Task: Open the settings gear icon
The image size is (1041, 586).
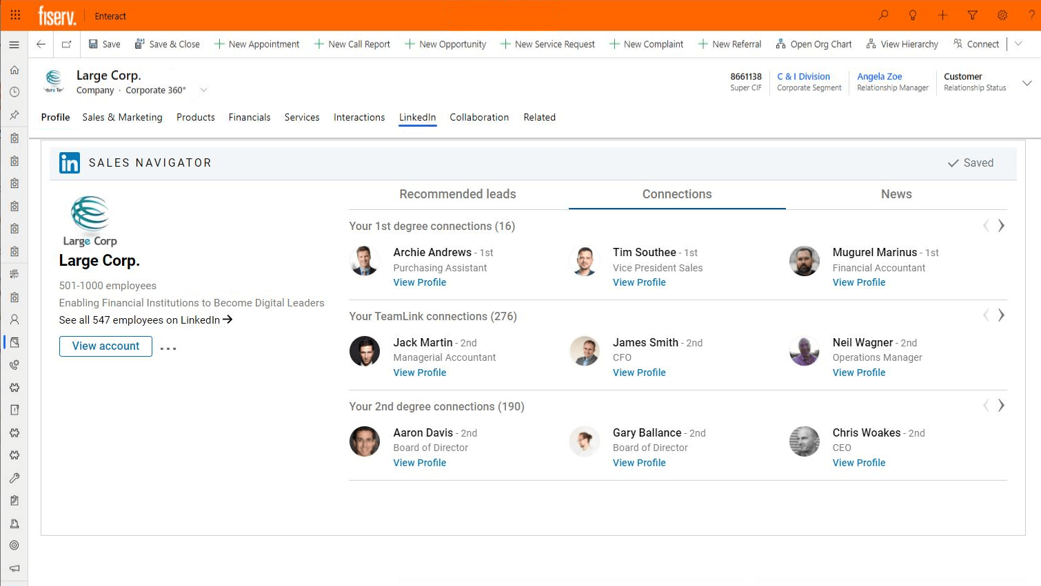Action: (x=1002, y=15)
